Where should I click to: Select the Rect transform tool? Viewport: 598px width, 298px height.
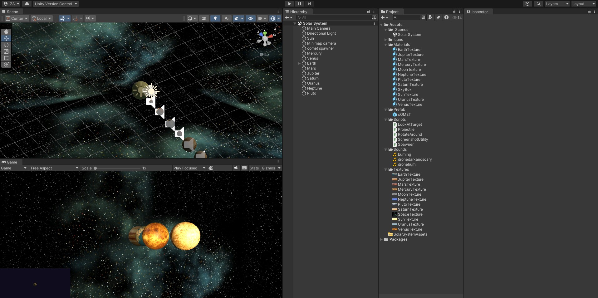pos(6,58)
